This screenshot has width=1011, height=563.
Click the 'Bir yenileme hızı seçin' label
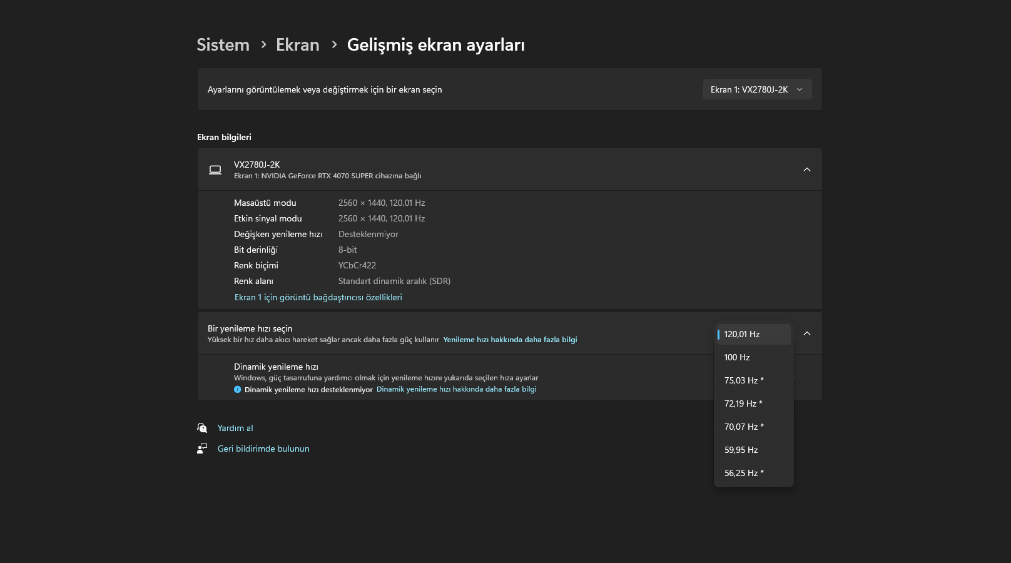tap(250, 328)
